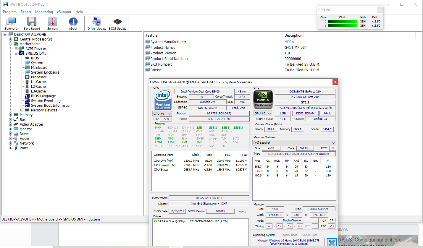The width and height of the screenshot is (423, 248).
Task: Click the MEGA G41T-M7 LGT motherboard field
Action: [x=209, y=198]
